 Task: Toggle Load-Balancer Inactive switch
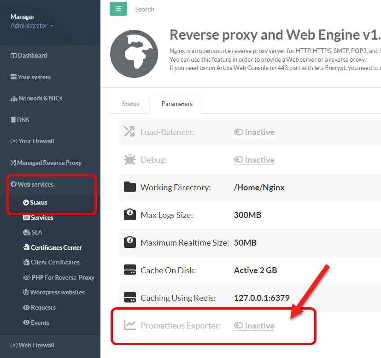254,132
